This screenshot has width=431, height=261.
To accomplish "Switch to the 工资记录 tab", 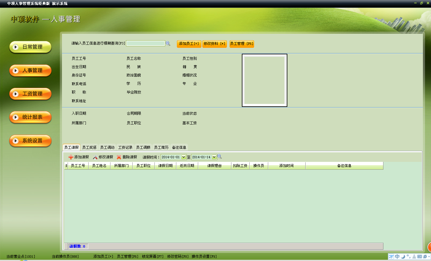I will tap(125, 148).
